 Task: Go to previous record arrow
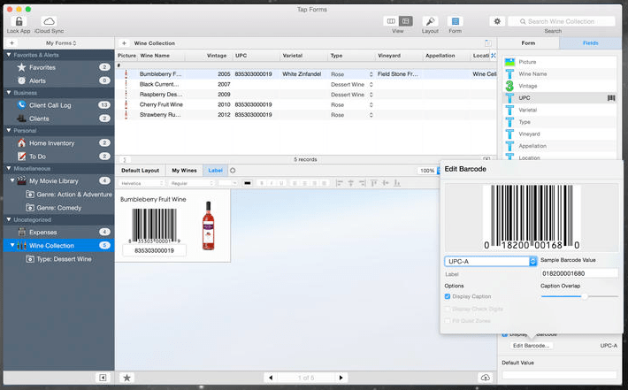(271, 378)
